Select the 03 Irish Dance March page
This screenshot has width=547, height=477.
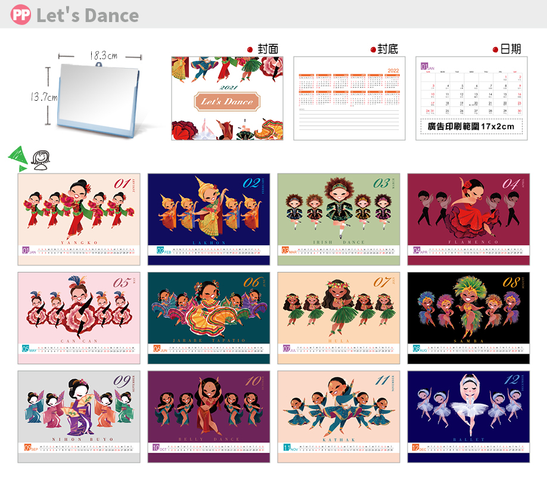click(x=338, y=219)
